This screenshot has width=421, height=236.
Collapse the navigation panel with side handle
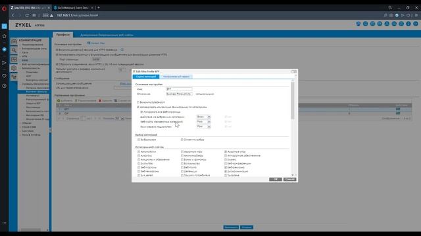(x=50, y=130)
